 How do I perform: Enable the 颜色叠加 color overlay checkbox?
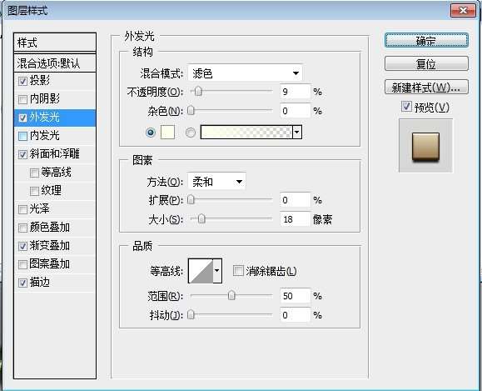(x=22, y=228)
